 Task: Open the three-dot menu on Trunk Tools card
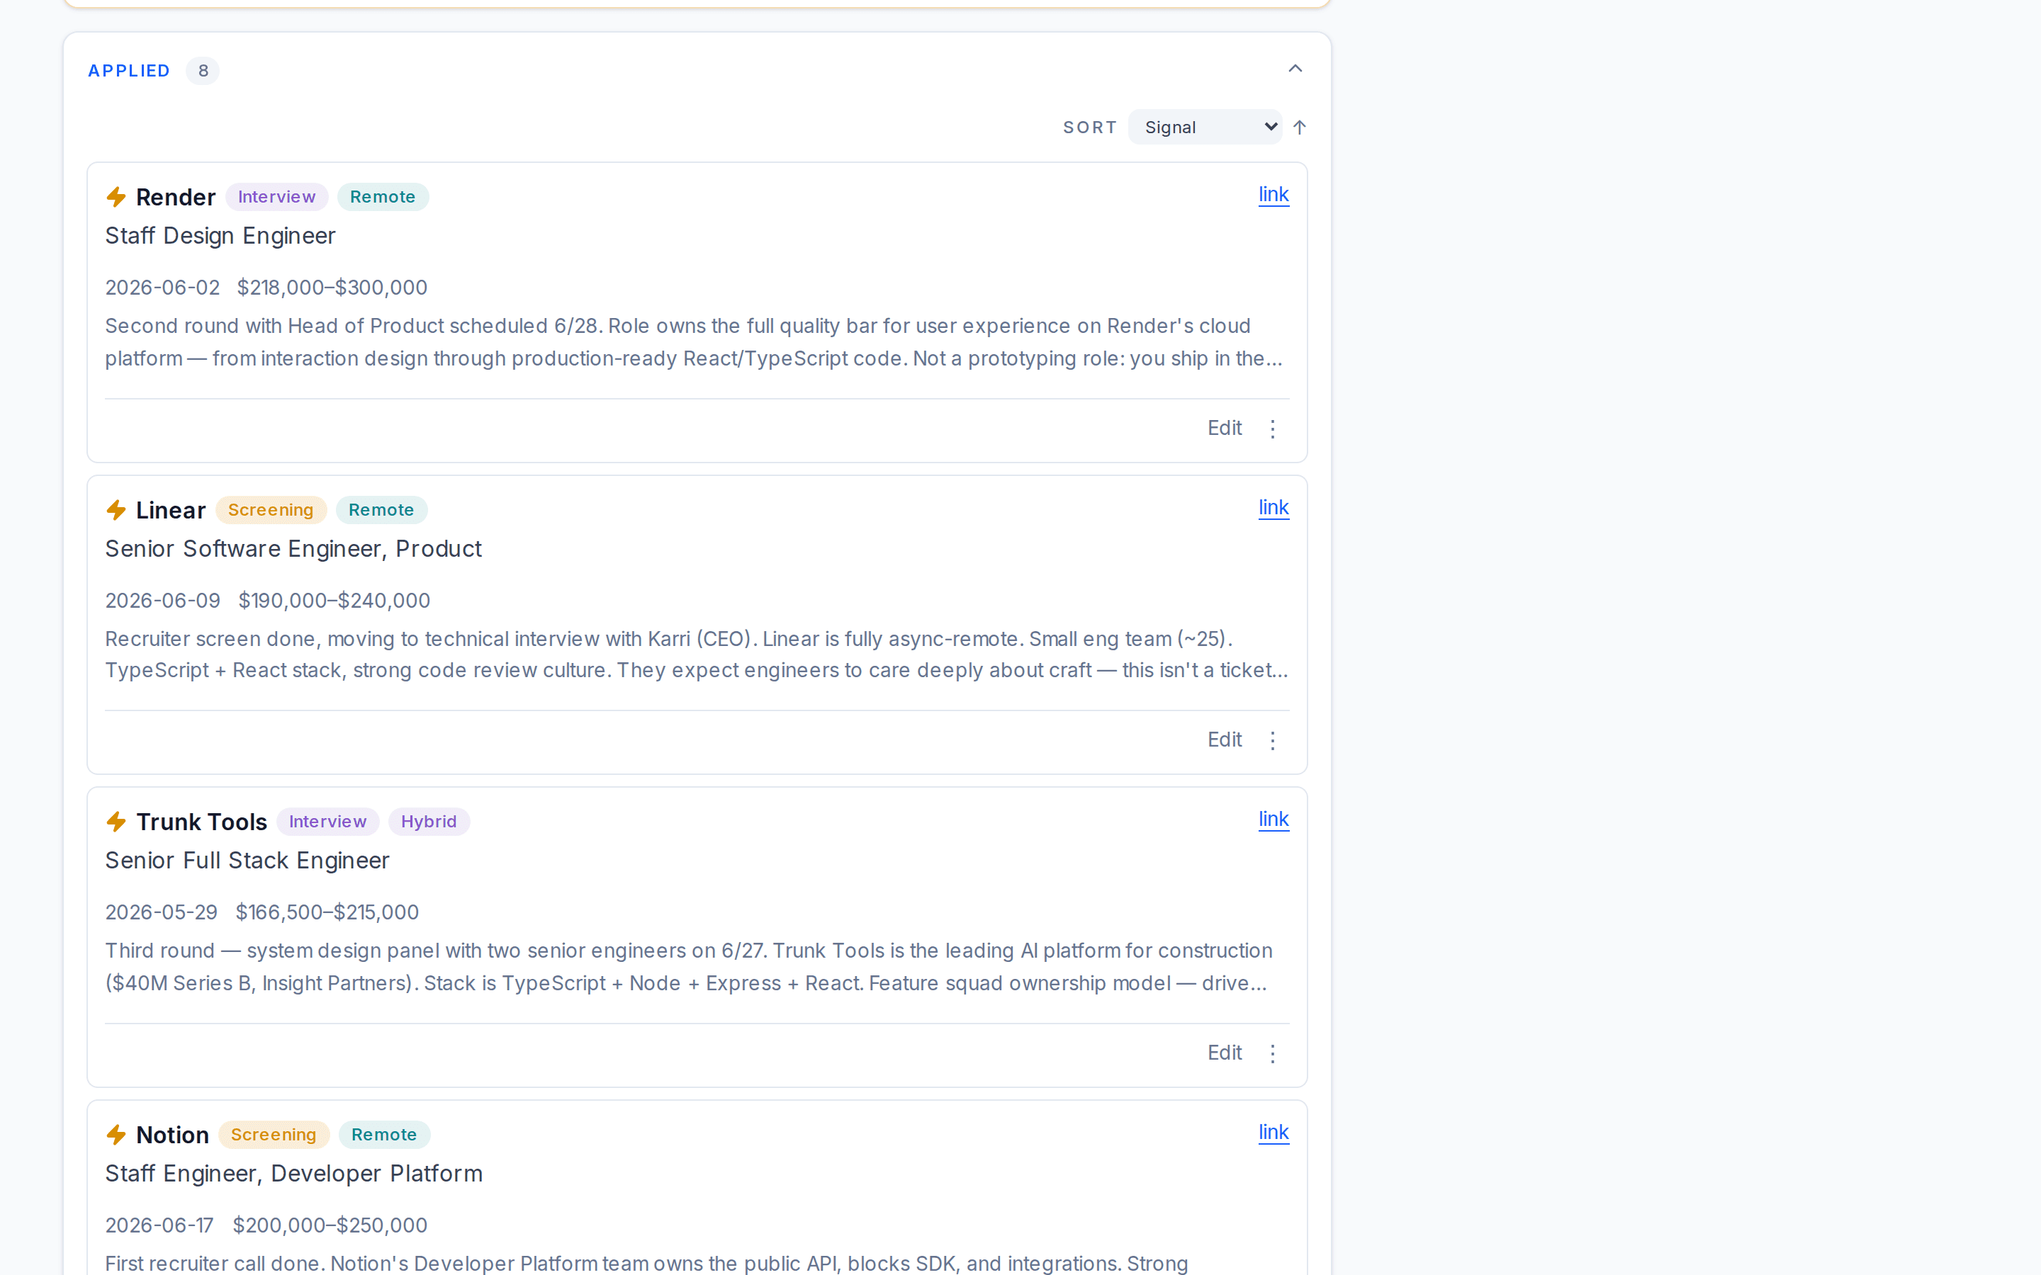[x=1273, y=1053]
